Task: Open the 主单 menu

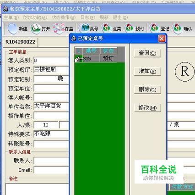Action: click(11, 17)
